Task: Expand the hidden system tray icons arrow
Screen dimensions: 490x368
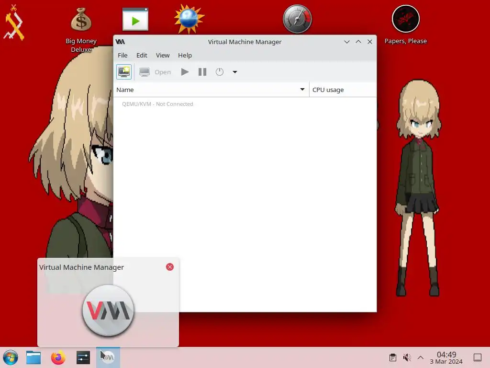Action: (x=421, y=357)
